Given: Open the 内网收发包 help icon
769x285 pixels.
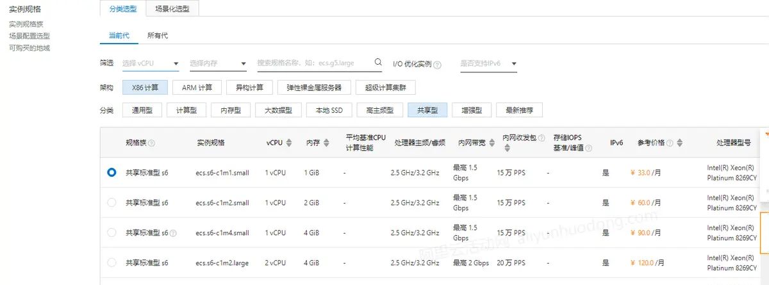Looking at the screenshot, I should click(542, 138).
